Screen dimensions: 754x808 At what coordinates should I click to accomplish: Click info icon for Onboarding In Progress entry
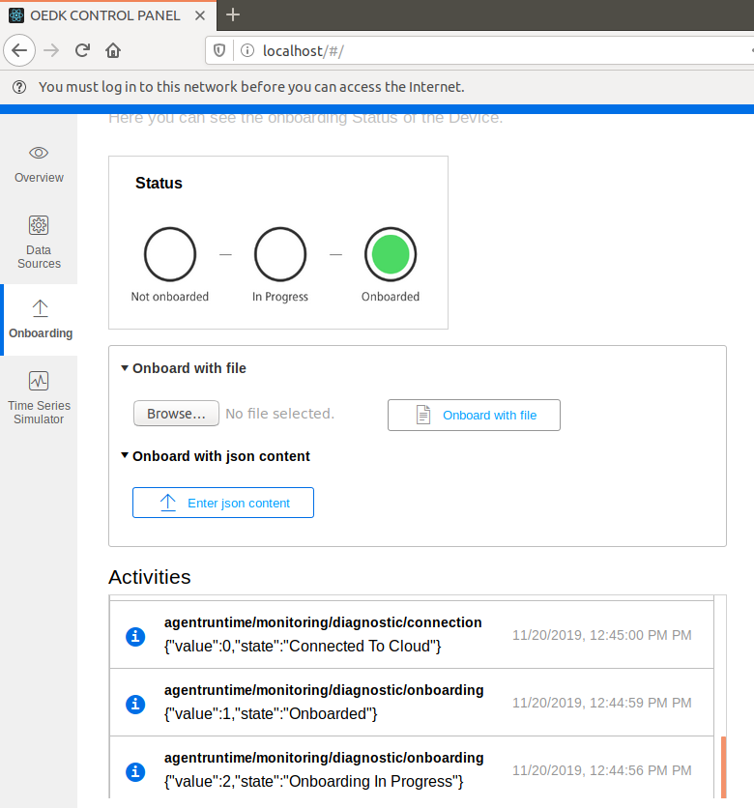click(135, 771)
